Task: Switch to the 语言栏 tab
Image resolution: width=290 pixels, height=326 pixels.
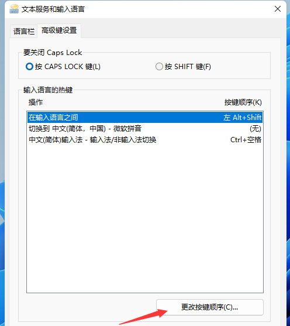Action: click(x=24, y=31)
